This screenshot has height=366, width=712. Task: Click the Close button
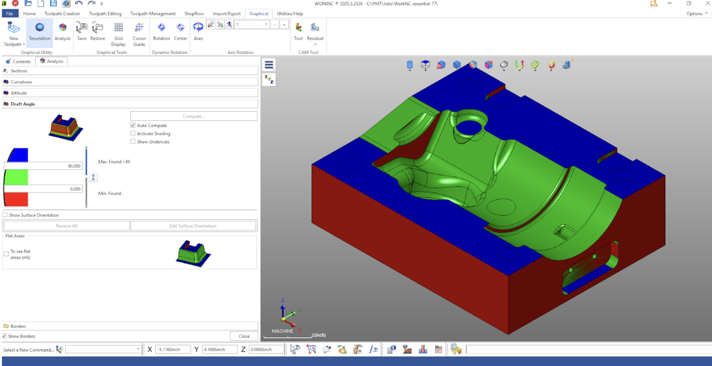244,336
